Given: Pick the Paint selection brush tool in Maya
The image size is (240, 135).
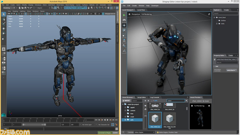Looking at the screenshot, I should tap(4, 24).
